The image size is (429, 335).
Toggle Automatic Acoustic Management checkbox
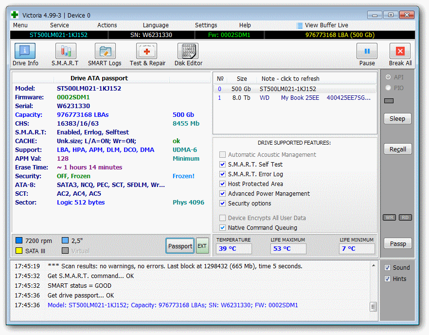tap(222, 154)
